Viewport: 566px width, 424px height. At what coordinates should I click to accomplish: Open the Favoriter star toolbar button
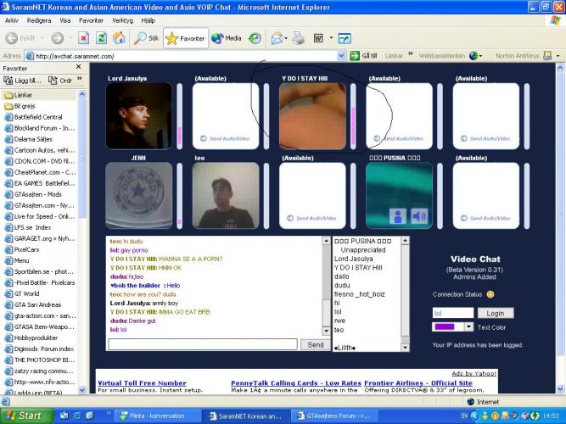click(185, 38)
